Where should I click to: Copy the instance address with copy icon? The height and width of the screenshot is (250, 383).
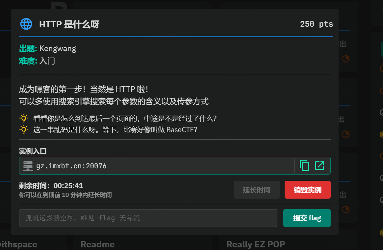click(304, 166)
